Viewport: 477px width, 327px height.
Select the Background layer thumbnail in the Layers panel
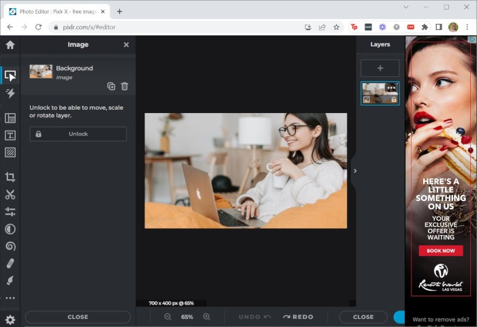click(380, 93)
